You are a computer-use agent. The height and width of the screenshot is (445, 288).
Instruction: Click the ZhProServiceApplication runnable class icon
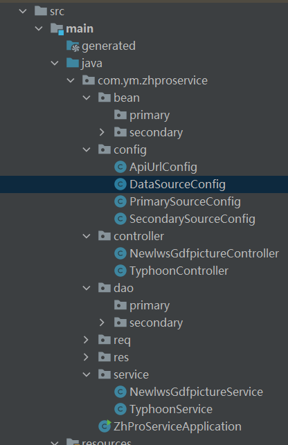pyautogui.click(x=105, y=426)
